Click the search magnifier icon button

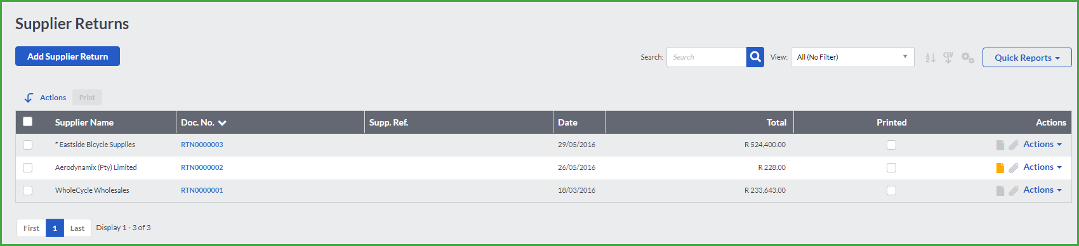click(755, 57)
